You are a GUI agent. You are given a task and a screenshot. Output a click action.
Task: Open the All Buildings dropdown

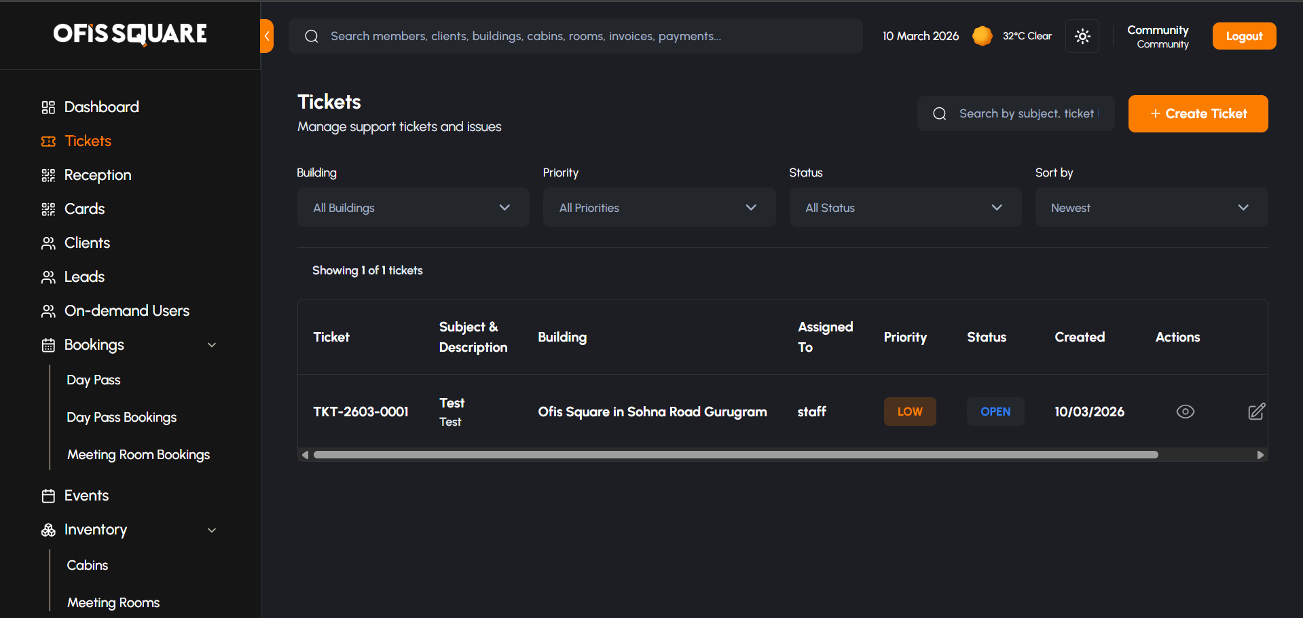click(413, 207)
